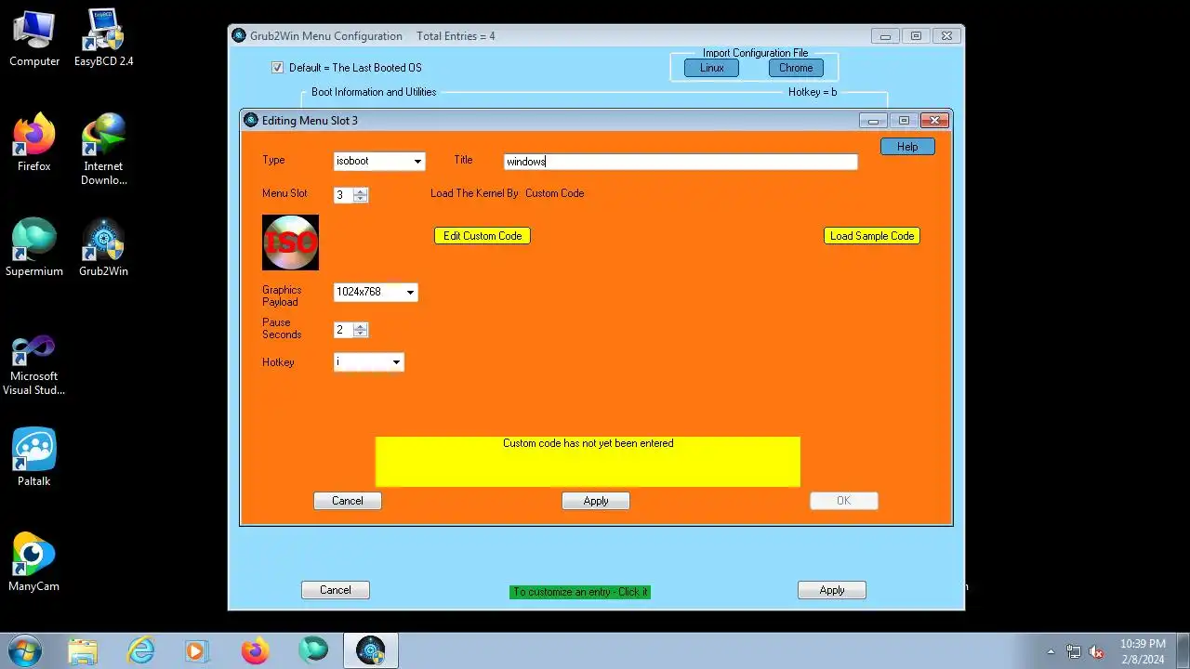This screenshot has width=1190, height=669.
Task: Click the ISO disc image icon
Action: tap(290, 243)
